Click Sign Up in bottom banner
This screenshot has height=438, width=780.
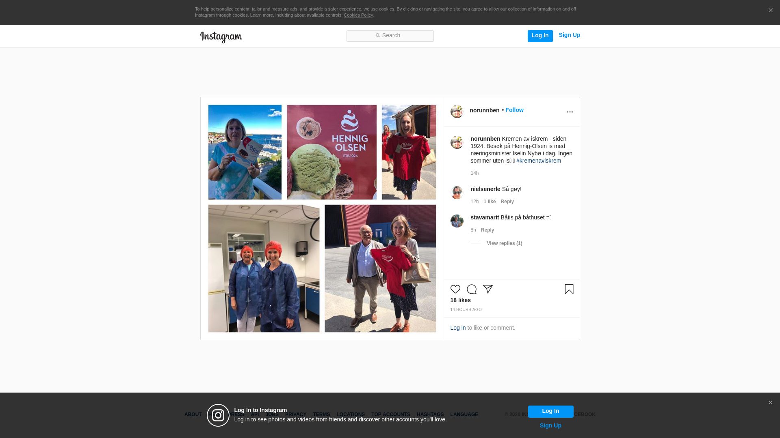point(550,425)
